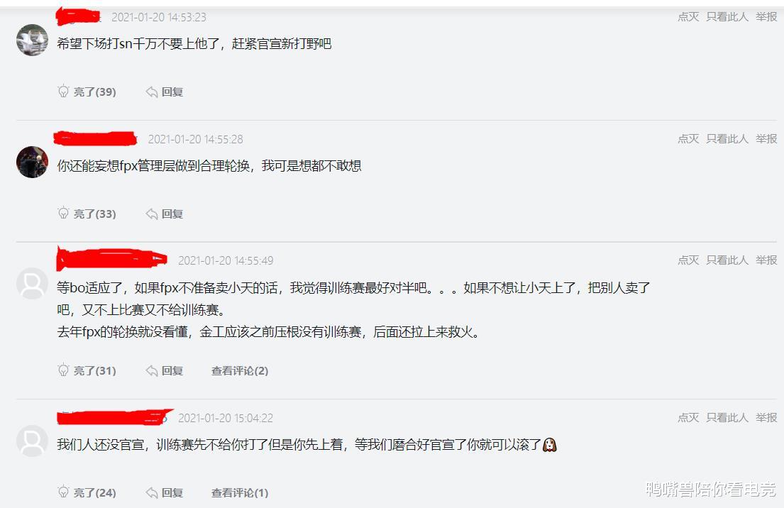This screenshot has width=784, height=508.
Task: Click 点灭 on the 14:55:28 comment
Action: 688,138
